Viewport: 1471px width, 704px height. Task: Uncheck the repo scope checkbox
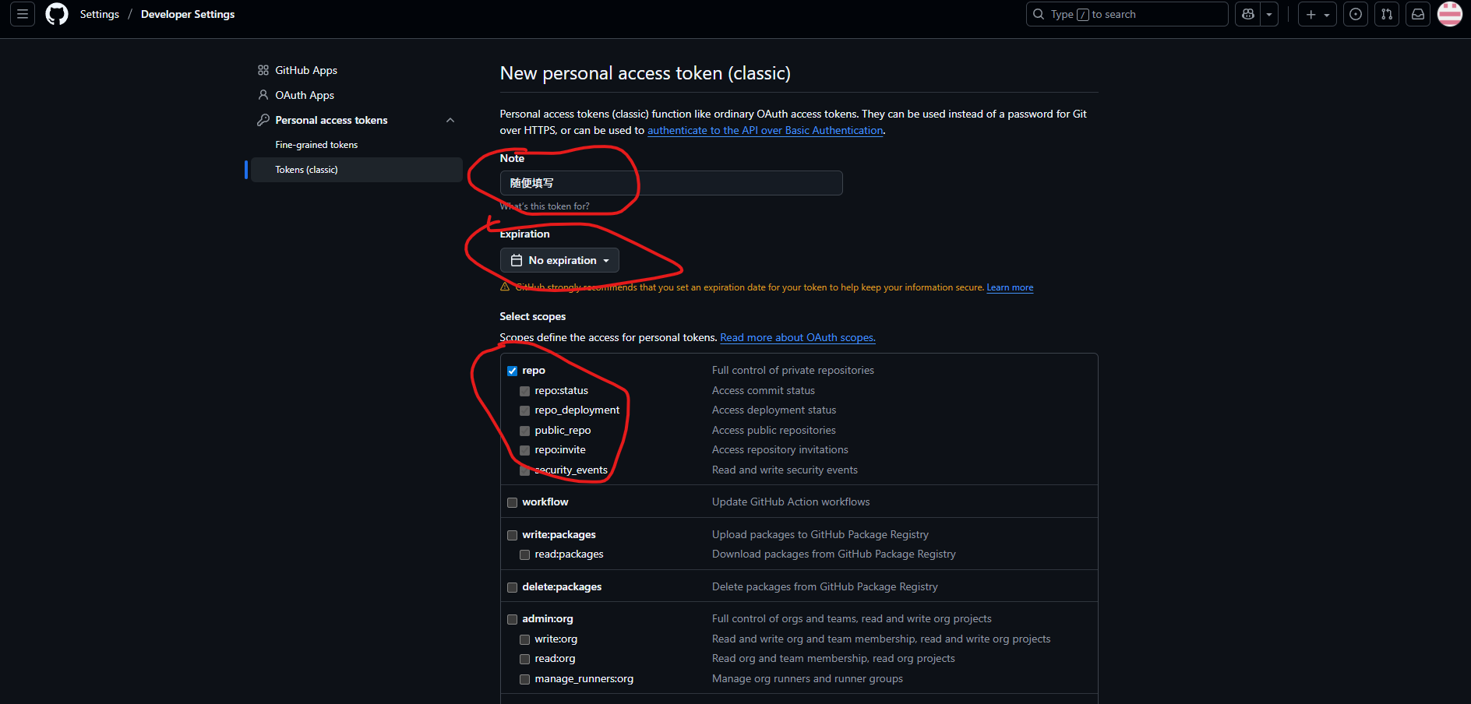512,371
